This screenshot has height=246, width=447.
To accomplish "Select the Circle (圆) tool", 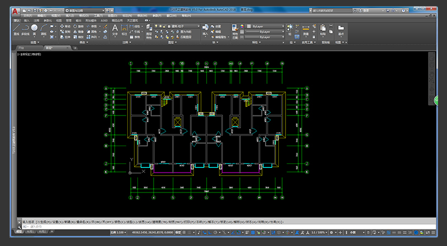I will point(34,30).
